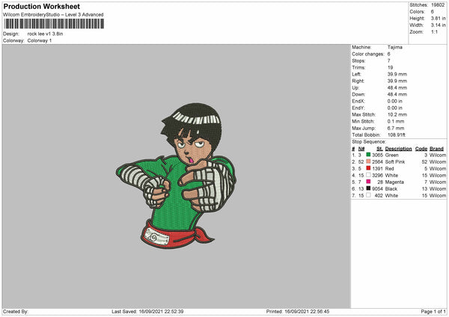The image size is (449, 317).
Task: Click the 'Stop Sequence:' heading
Action: click(x=369, y=142)
